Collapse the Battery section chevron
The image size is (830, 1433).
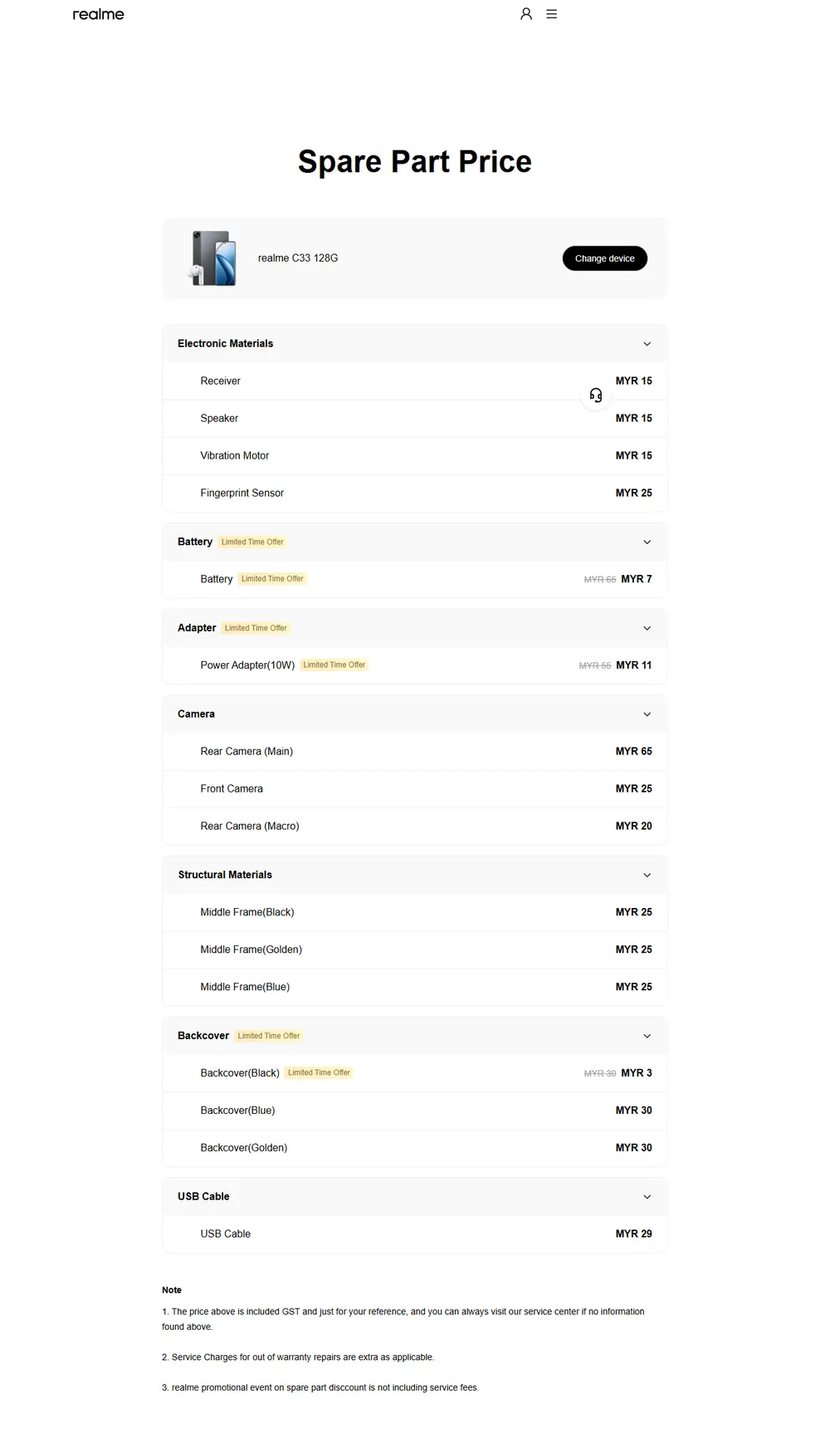click(647, 542)
